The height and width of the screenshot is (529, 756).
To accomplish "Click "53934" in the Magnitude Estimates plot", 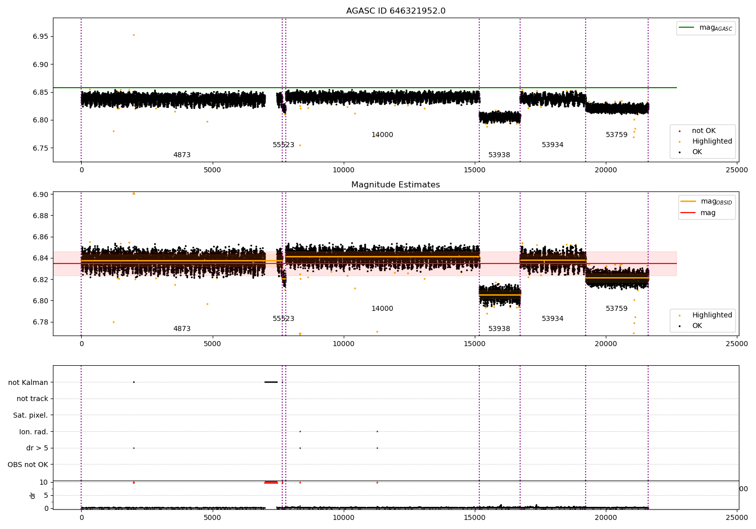I will pos(553,319).
